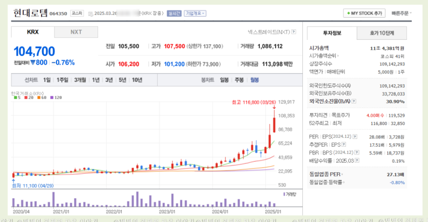Click the trading value 113,098 백만
The image size is (428, 222).
[x=277, y=64]
